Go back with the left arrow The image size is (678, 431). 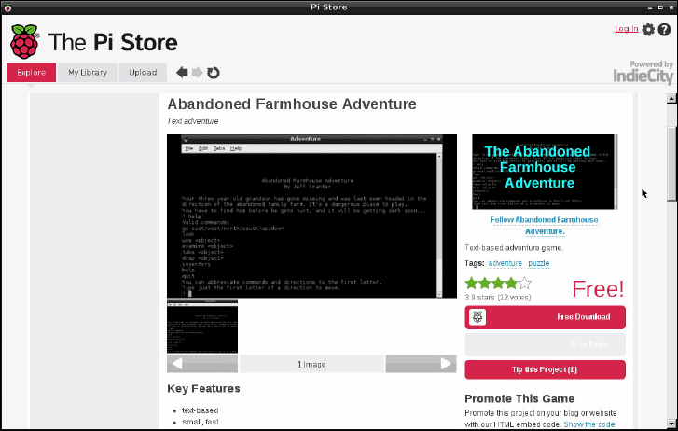click(x=182, y=72)
